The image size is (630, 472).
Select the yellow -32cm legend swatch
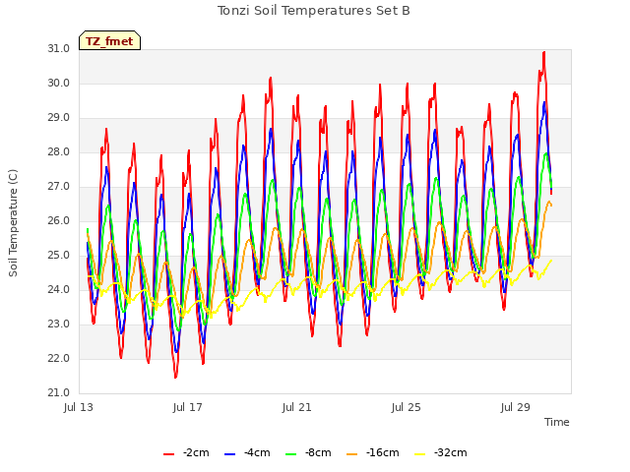pyautogui.click(x=420, y=454)
